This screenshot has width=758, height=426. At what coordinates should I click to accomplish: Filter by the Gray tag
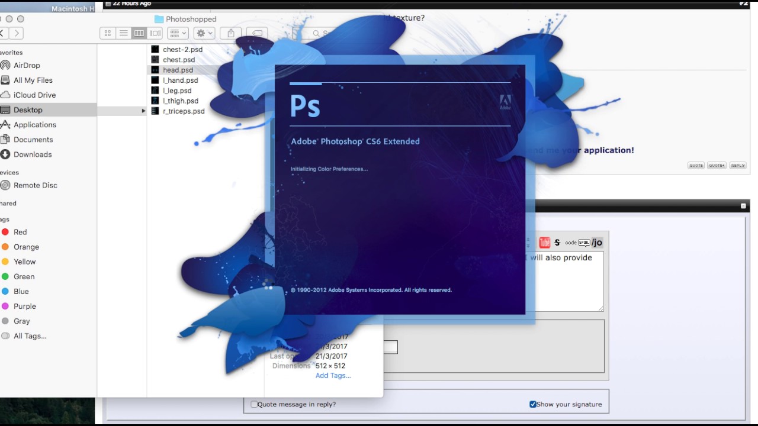[21, 321]
